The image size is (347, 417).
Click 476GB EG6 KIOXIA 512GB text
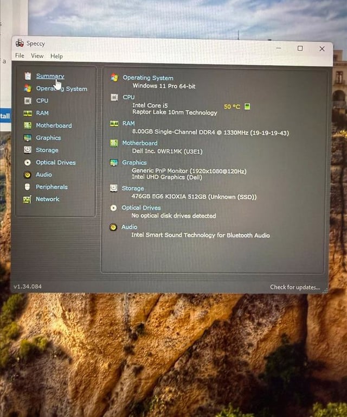194,197
